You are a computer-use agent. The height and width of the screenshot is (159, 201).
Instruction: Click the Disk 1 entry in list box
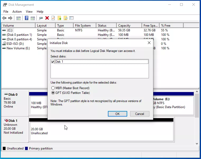coord(100,62)
